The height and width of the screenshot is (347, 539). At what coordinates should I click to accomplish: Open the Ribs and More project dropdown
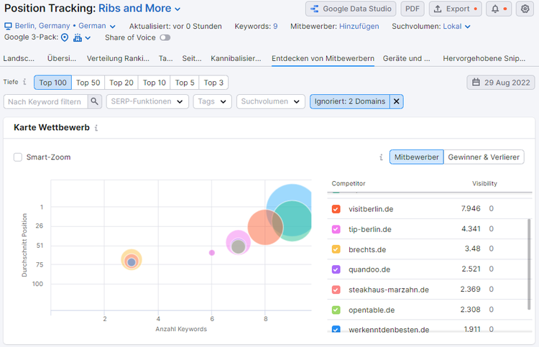tap(139, 8)
